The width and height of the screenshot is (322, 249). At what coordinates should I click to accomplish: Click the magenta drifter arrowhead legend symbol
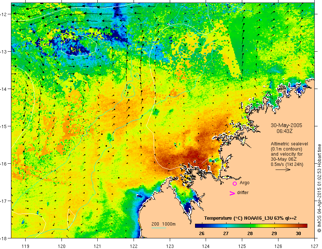(x=232, y=193)
